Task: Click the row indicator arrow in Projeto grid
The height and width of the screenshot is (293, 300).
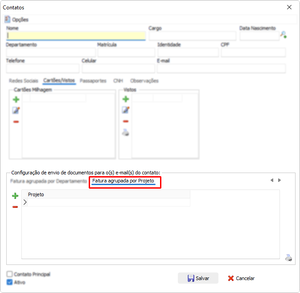Action: click(x=25, y=202)
